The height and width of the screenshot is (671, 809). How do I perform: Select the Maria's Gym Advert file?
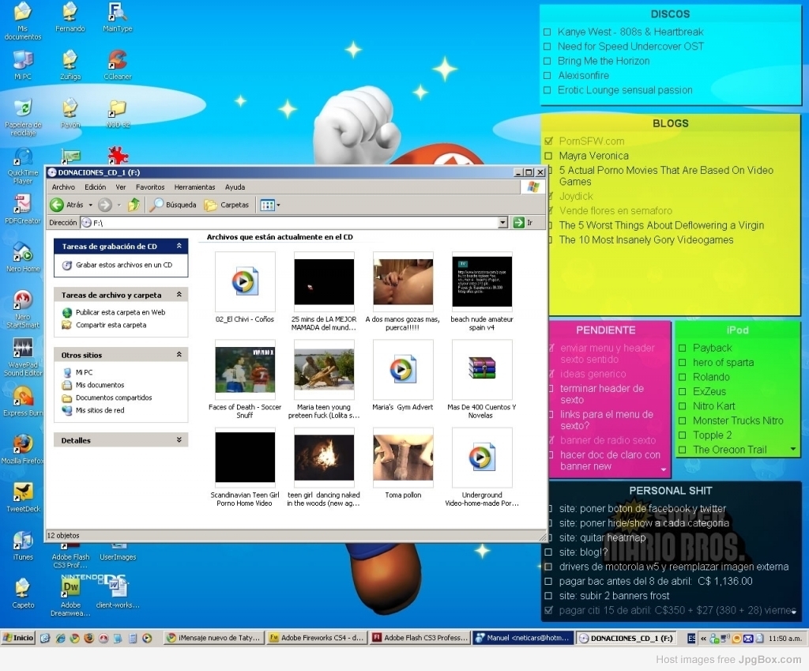point(403,375)
